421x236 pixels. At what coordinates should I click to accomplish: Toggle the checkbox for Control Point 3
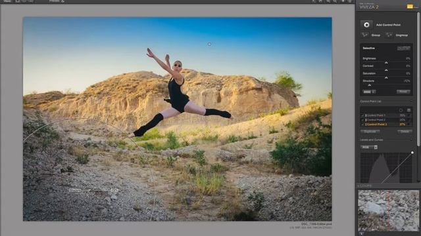coord(362,125)
